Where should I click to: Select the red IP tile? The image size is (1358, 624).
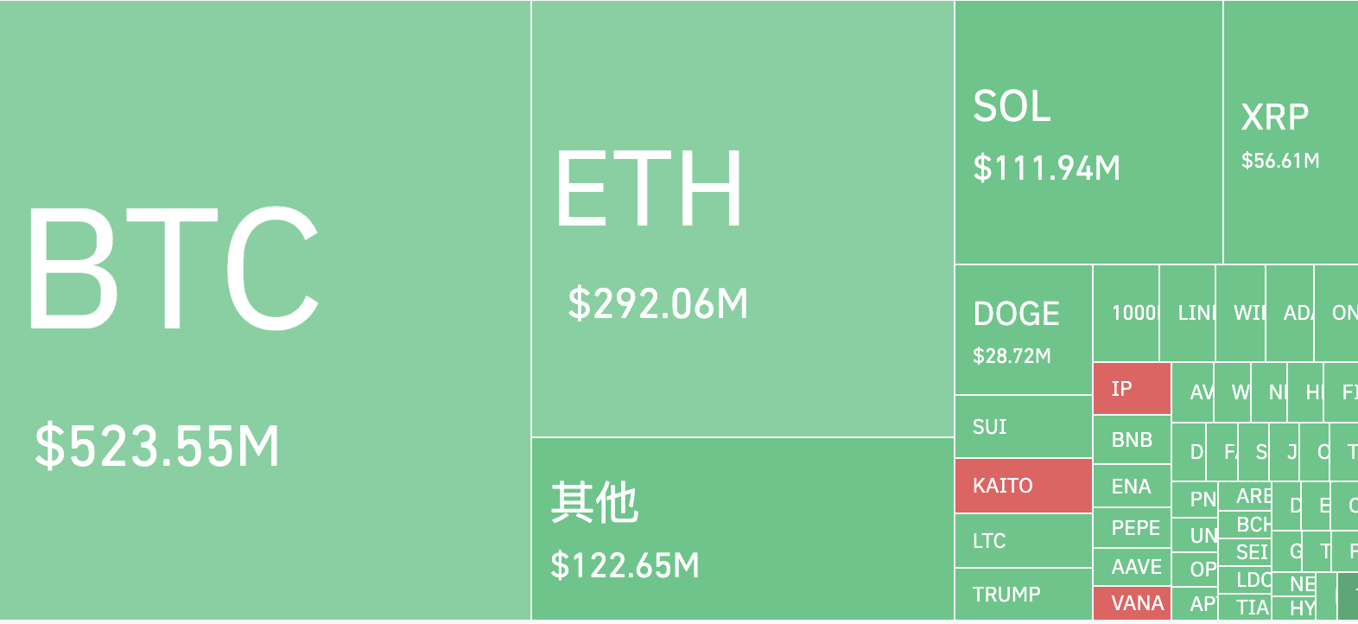tap(1132, 389)
